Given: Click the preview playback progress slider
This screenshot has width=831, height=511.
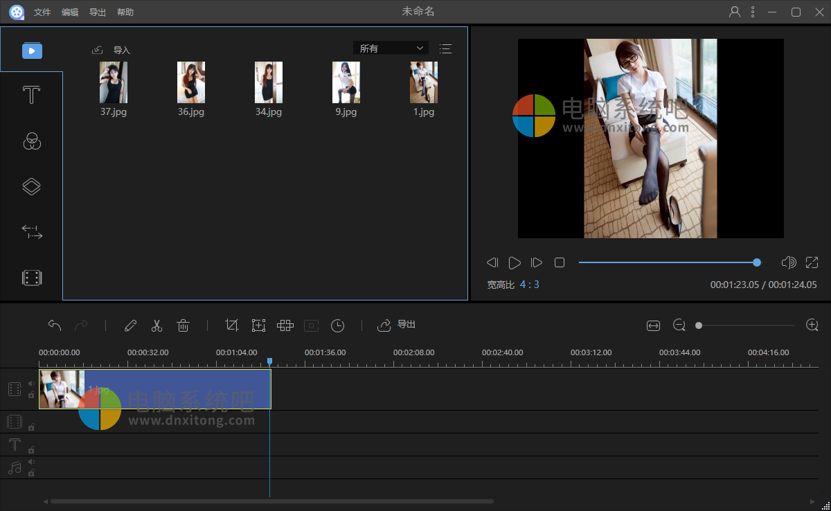Looking at the screenshot, I should [x=670, y=262].
